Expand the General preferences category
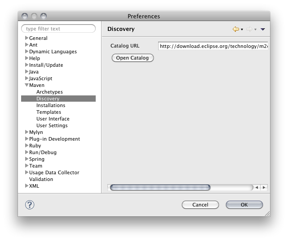The height and width of the screenshot is (241, 288). pyautogui.click(x=27, y=38)
